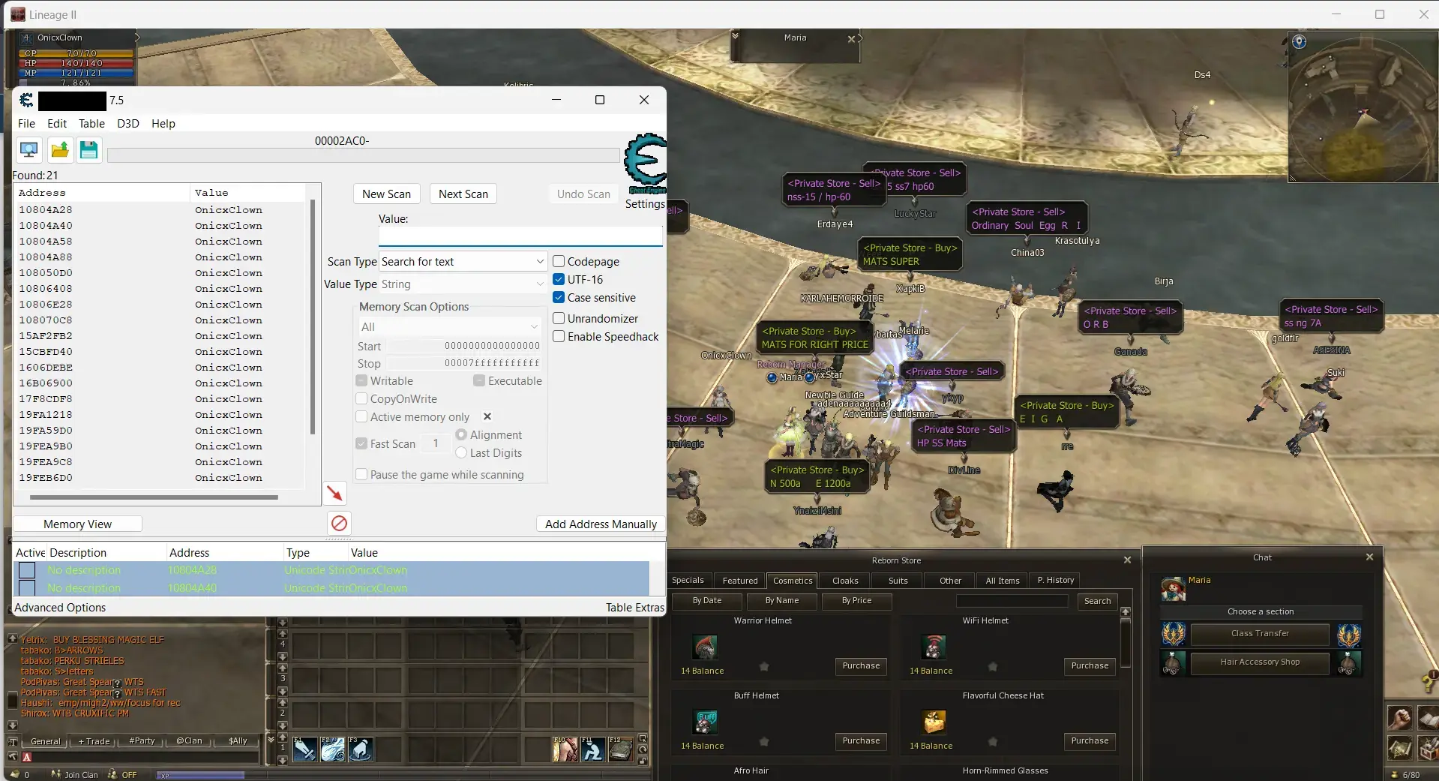Open memory region All dropdown
The image size is (1439, 781).
tap(448, 326)
